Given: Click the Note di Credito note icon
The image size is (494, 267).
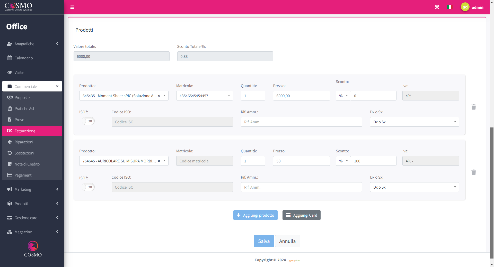Looking at the screenshot, I should click(10, 164).
